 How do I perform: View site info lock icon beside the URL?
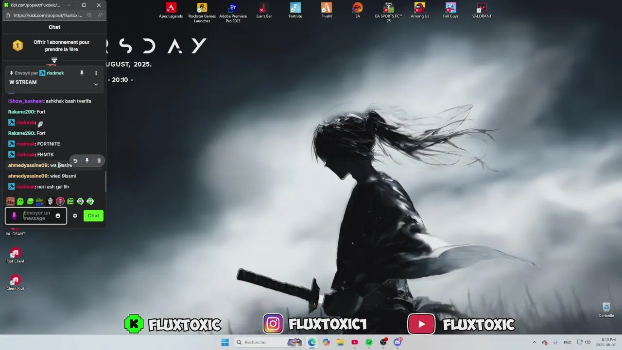[8, 15]
